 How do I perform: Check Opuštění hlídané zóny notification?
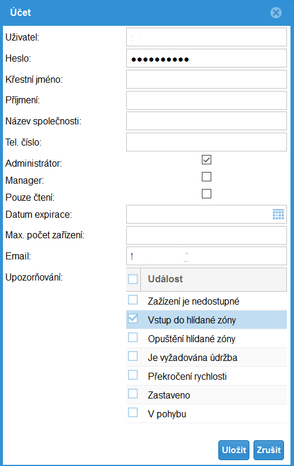point(133,337)
